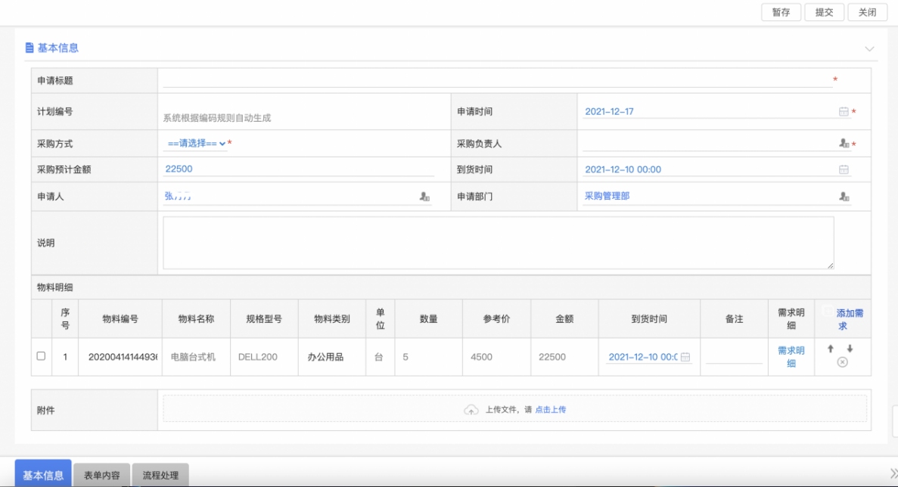
Task: Open department picker for 申请部门
Action: point(844,197)
